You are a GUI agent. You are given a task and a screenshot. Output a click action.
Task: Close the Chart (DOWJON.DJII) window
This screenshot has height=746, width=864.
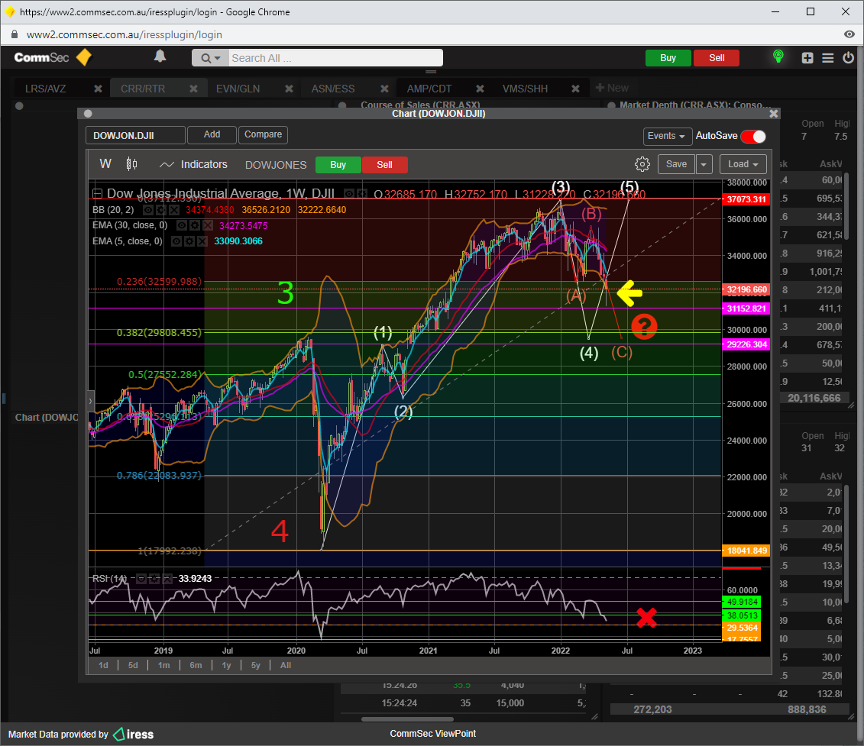click(774, 114)
